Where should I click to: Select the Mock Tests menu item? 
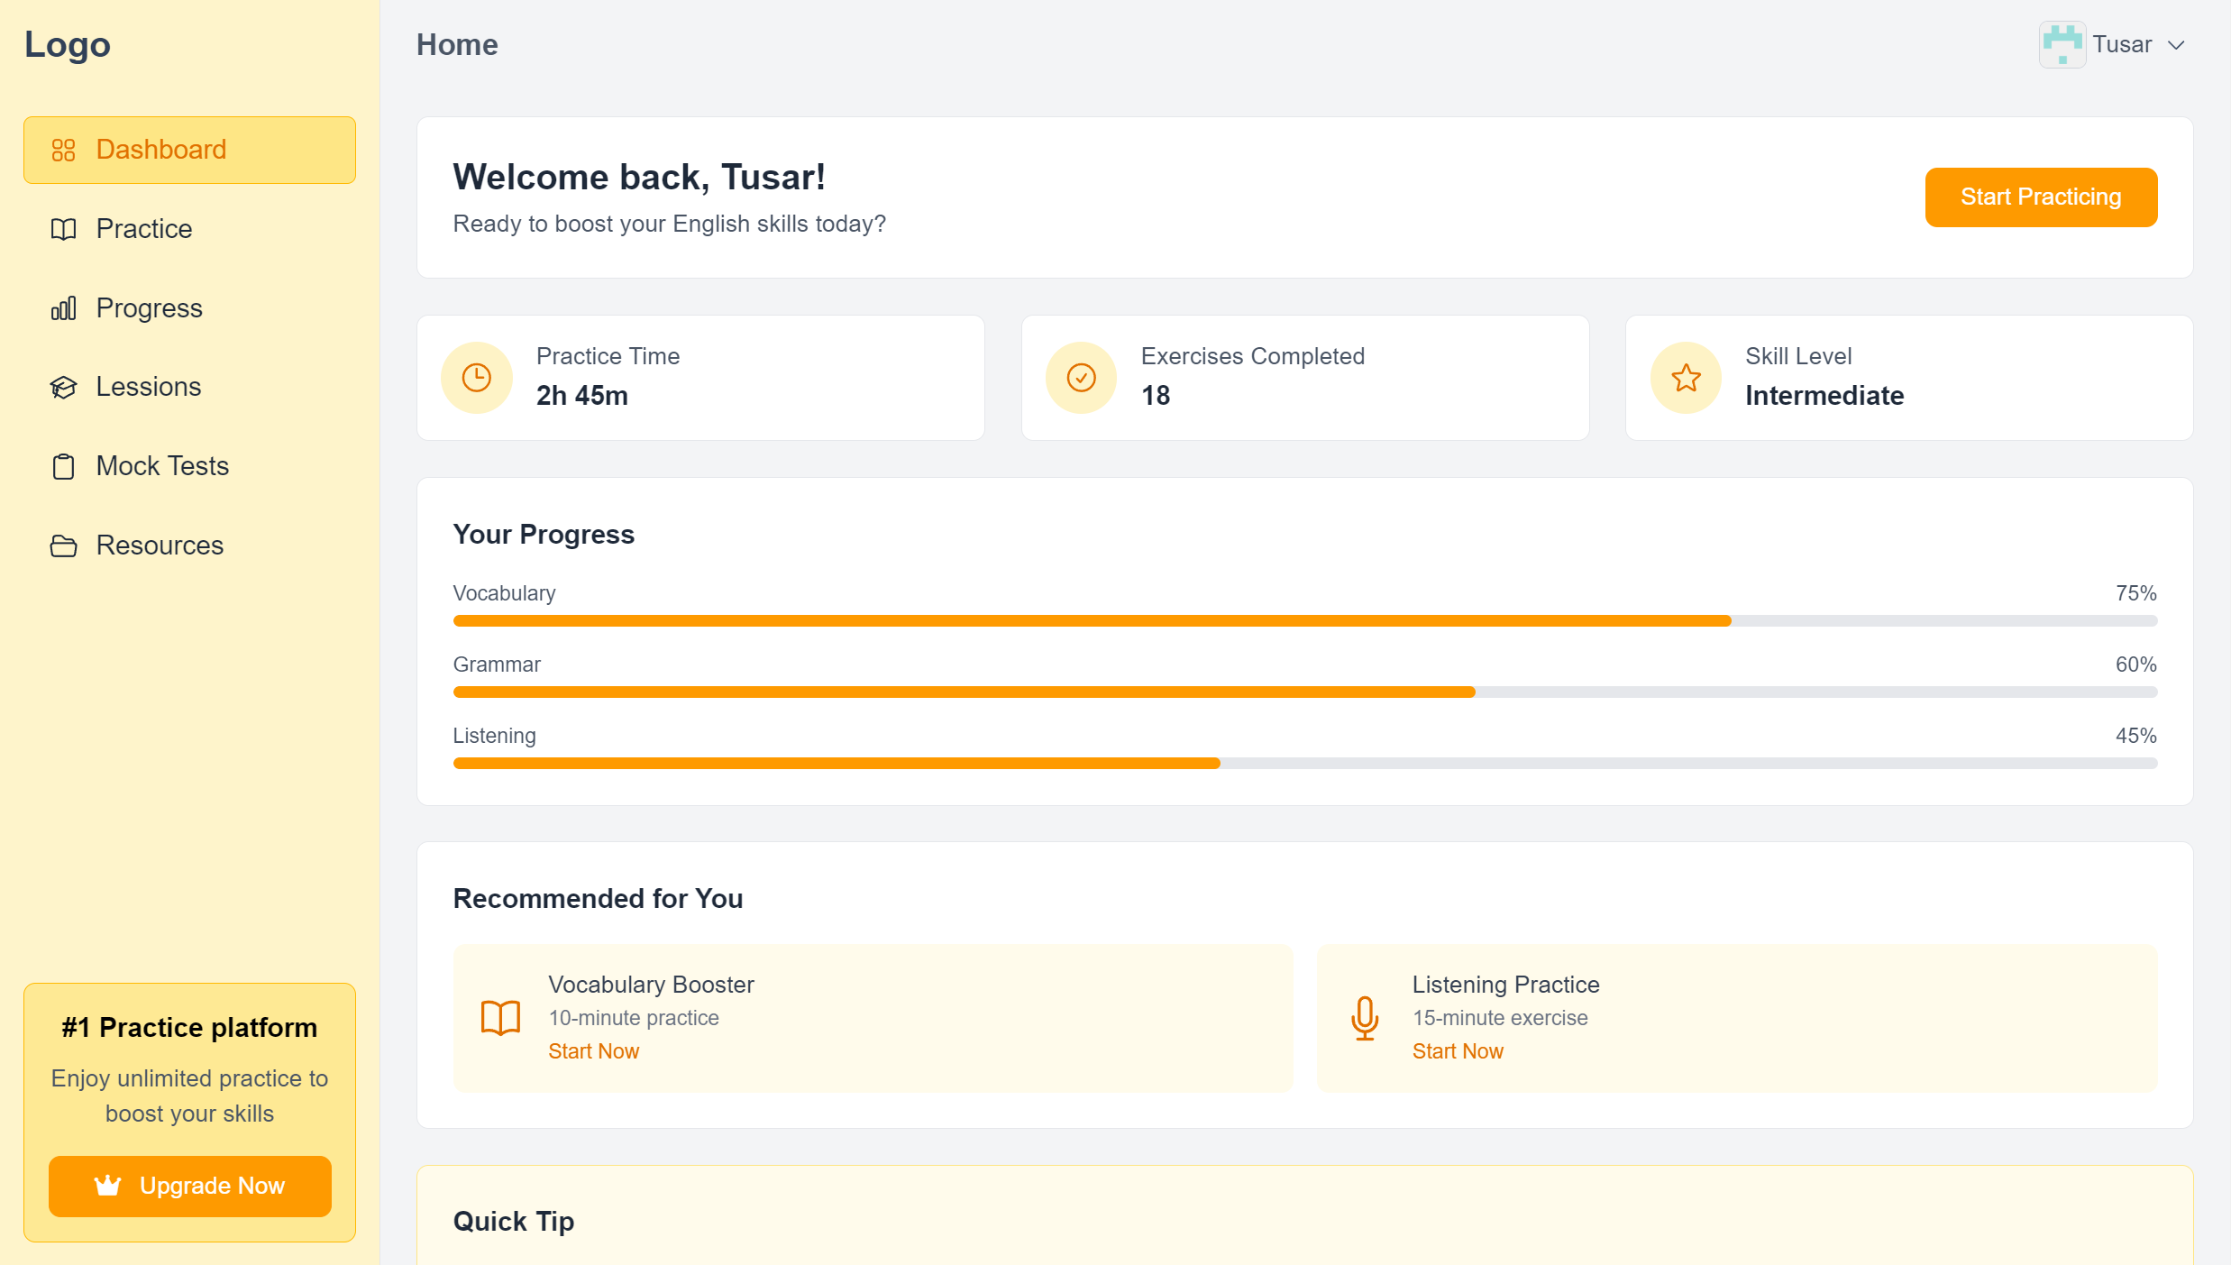(162, 466)
